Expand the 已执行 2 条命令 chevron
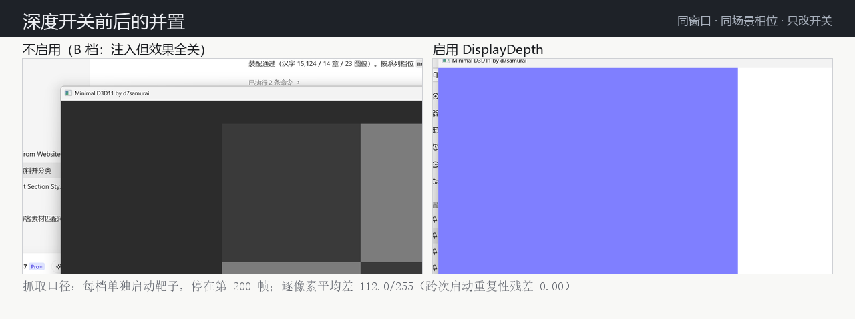Viewport: 855px width, 319px height. click(298, 83)
